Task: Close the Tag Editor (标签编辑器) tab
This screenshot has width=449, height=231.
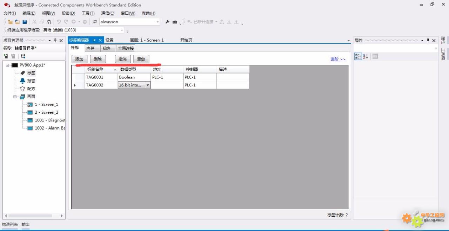Action: click(100, 40)
